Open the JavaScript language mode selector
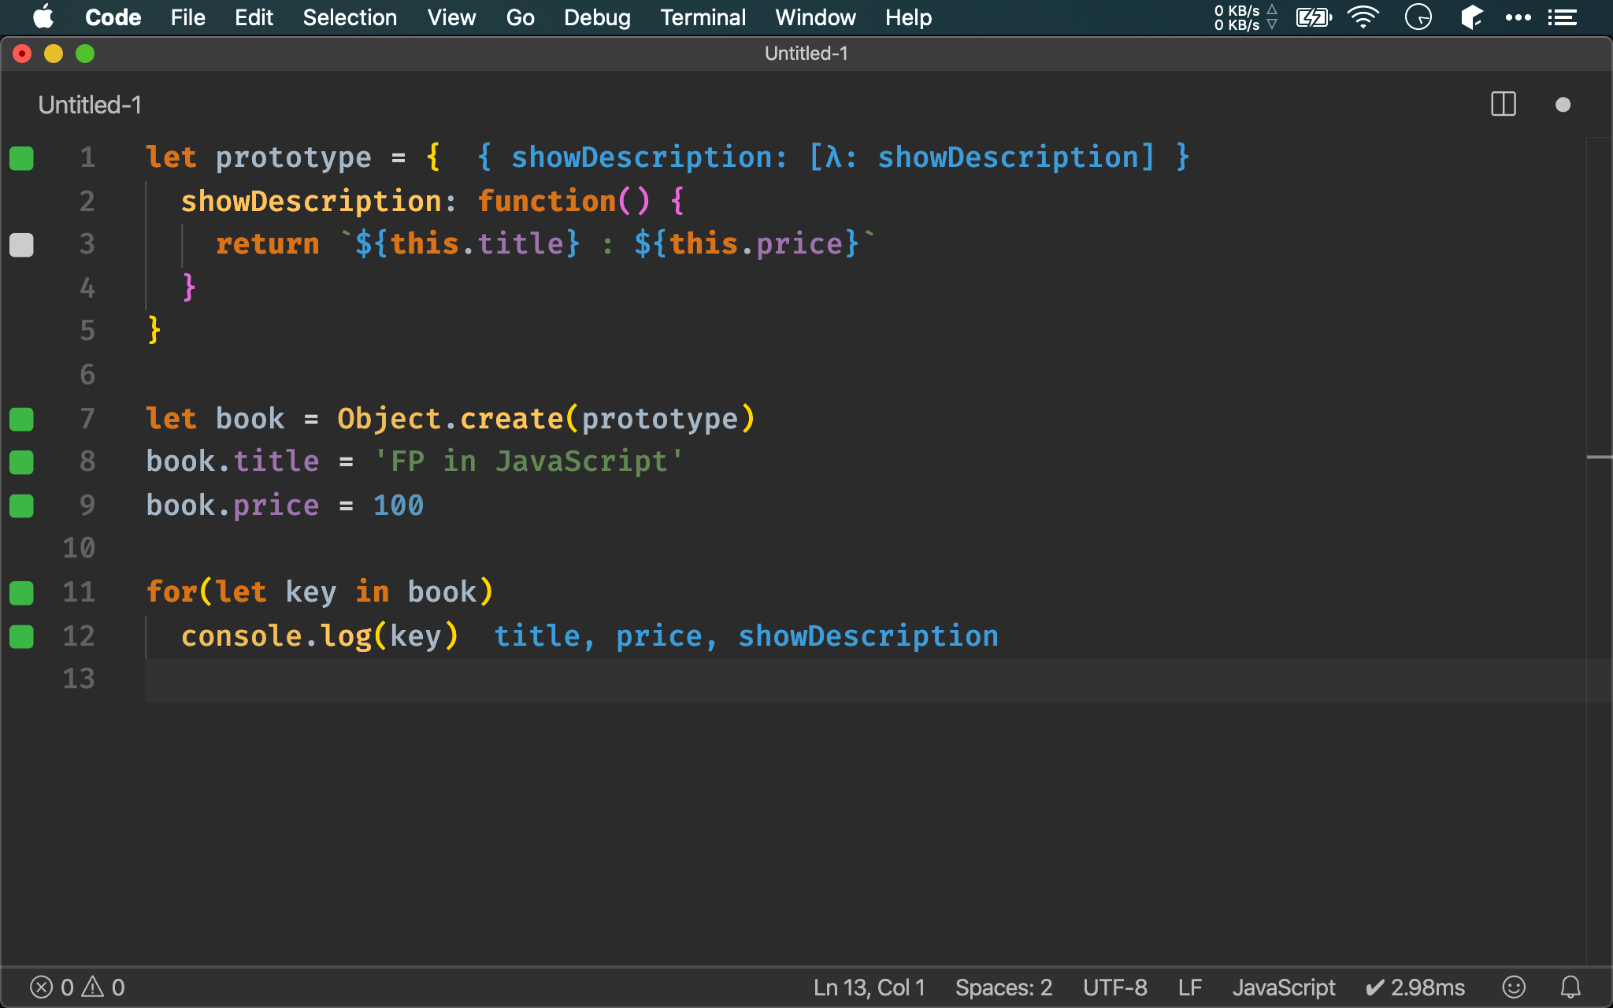This screenshot has height=1008, width=1613. pos(1283,987)
